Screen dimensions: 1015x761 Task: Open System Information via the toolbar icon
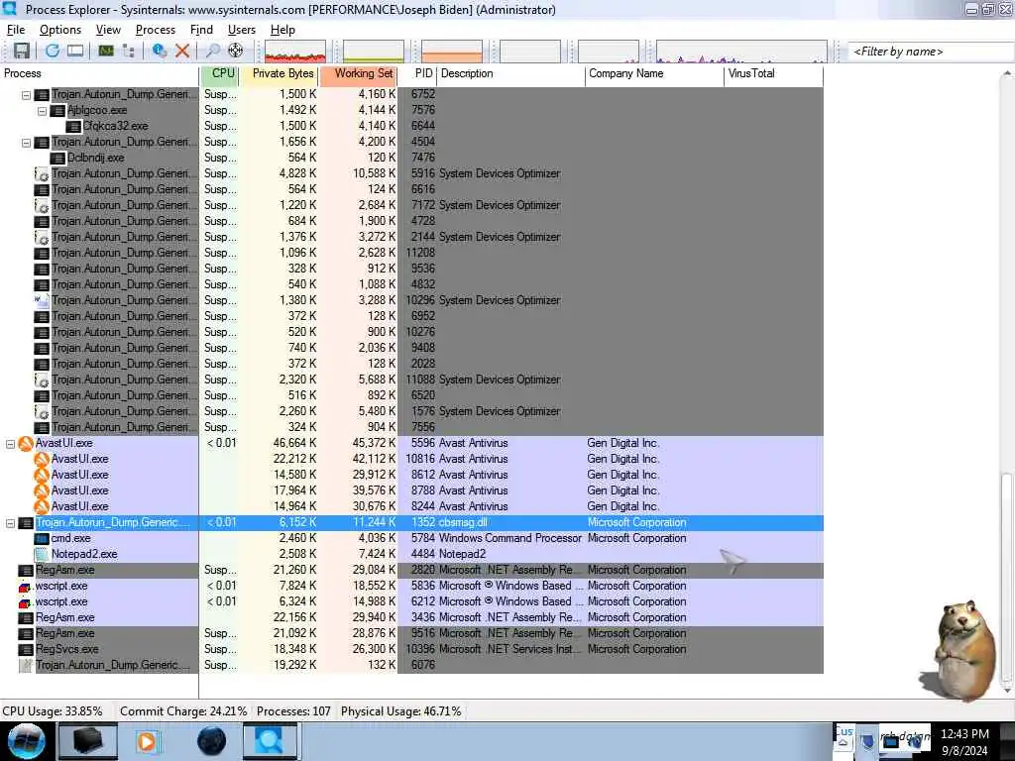coord(106,51)
